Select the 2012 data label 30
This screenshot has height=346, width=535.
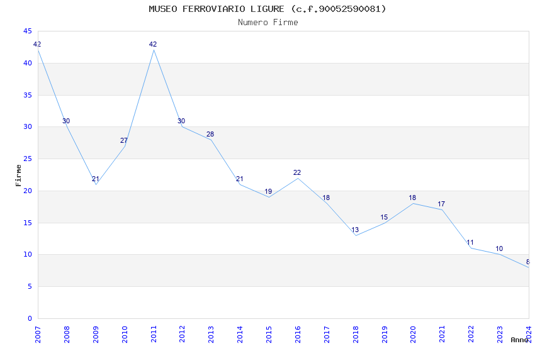pos(181,121)
